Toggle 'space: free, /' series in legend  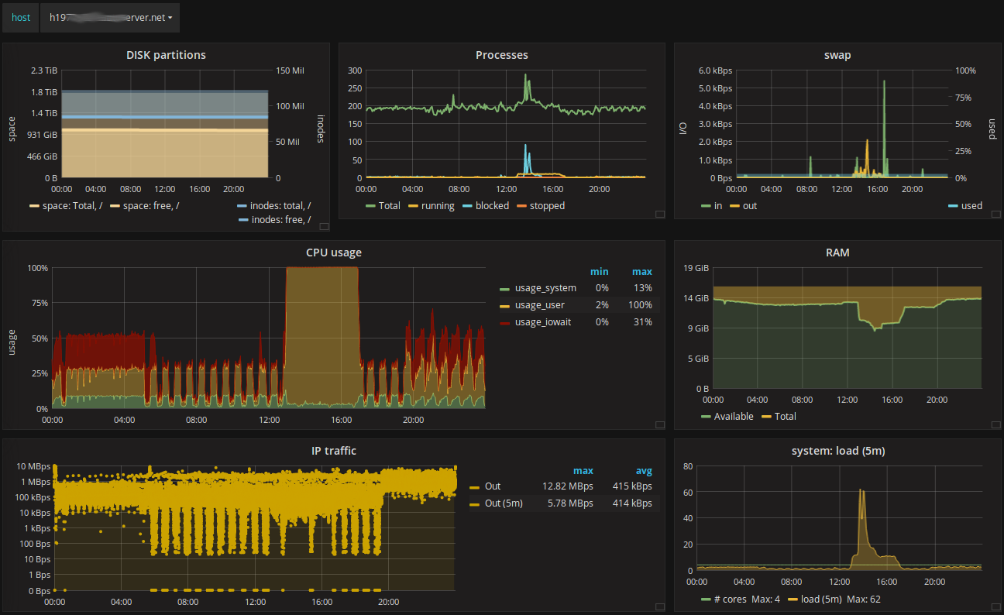click(x=150, y=206)
